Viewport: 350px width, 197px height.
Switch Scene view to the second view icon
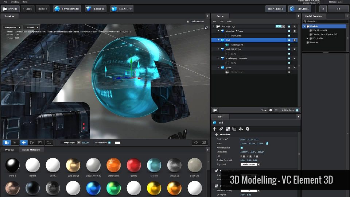point(276,110)
